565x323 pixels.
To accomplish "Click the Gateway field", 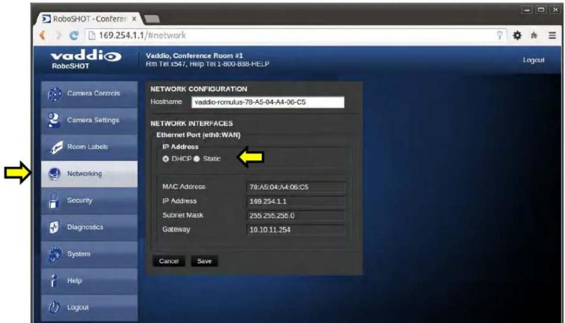I will click(x=295, y=230).
